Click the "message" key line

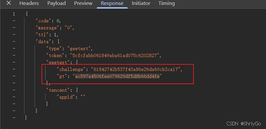pos(55,28)
